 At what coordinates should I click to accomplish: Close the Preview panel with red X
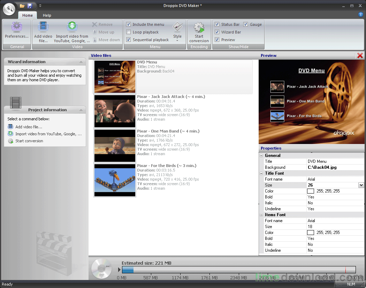[360, 55]
